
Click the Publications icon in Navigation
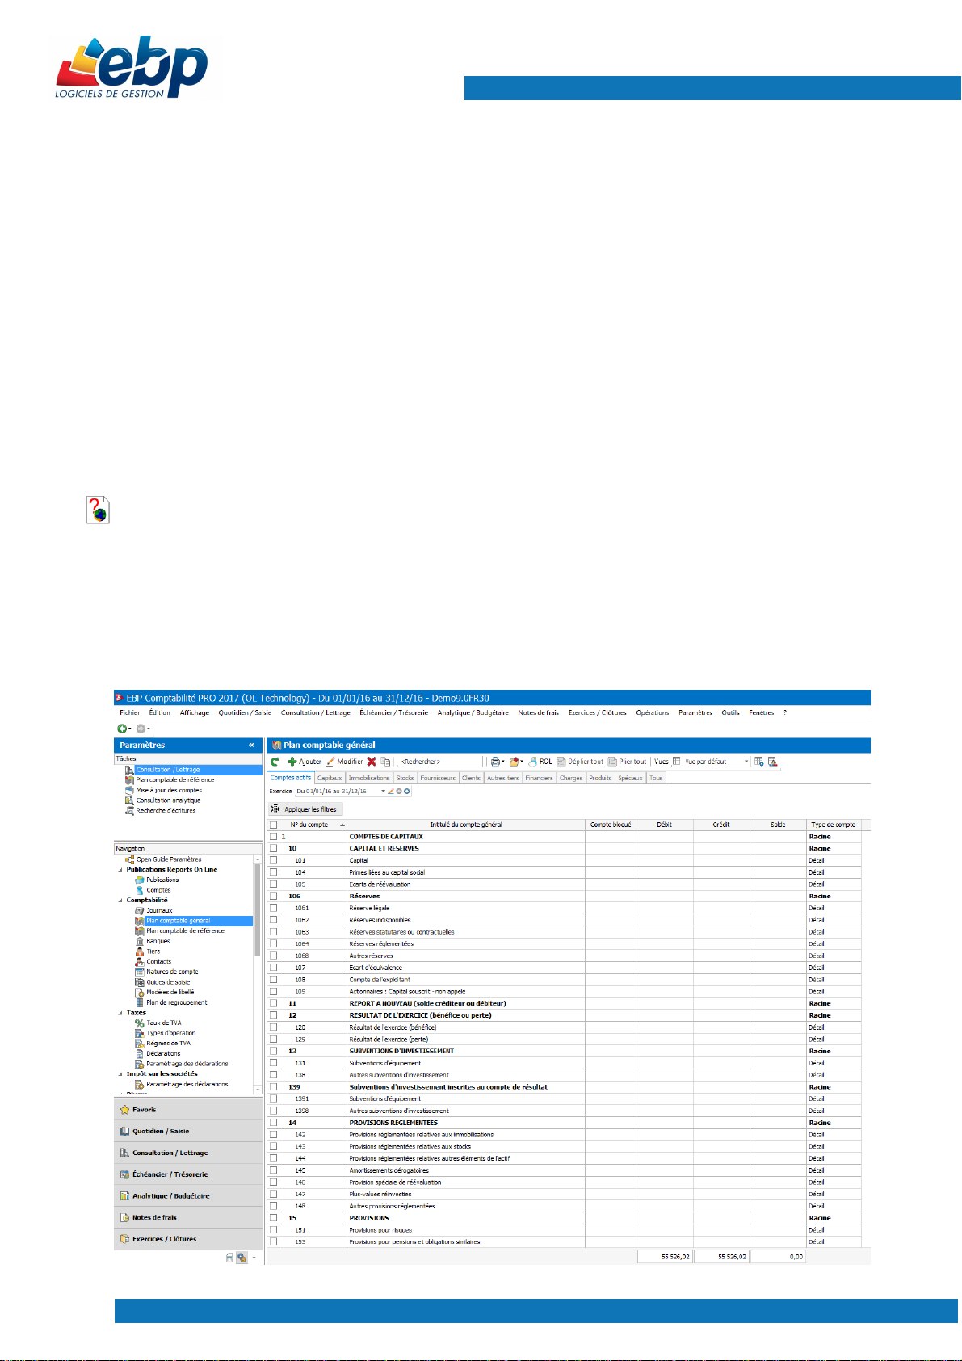coord(140,880)
